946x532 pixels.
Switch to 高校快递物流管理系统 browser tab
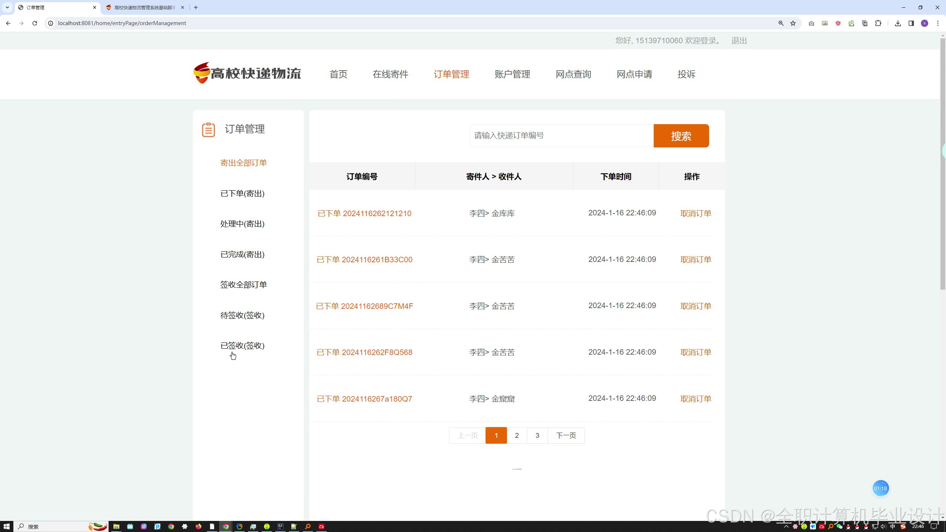[x=144, y=7]
